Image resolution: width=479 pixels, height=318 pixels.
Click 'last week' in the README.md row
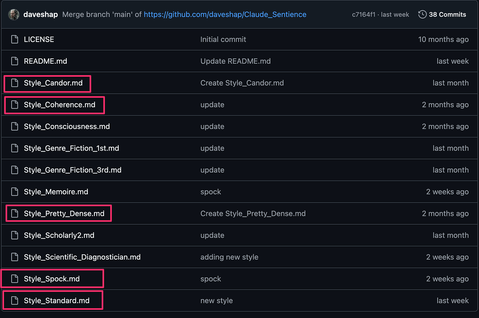click(452, 61)
